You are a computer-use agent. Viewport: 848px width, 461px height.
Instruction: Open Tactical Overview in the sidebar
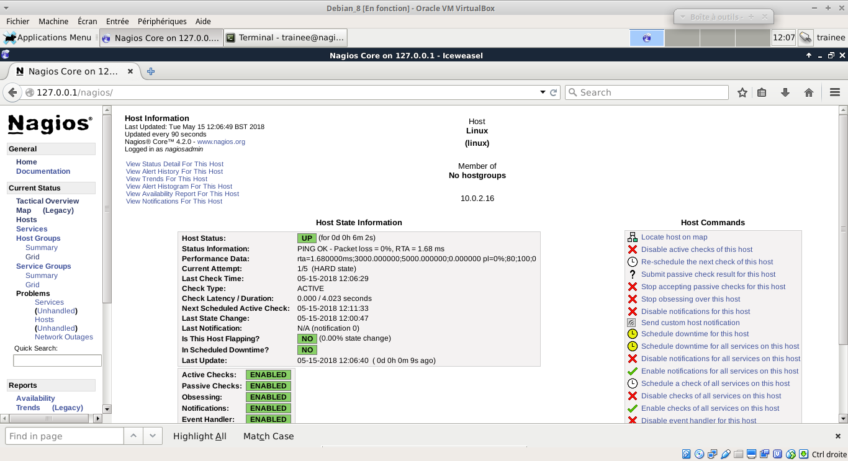48,201
